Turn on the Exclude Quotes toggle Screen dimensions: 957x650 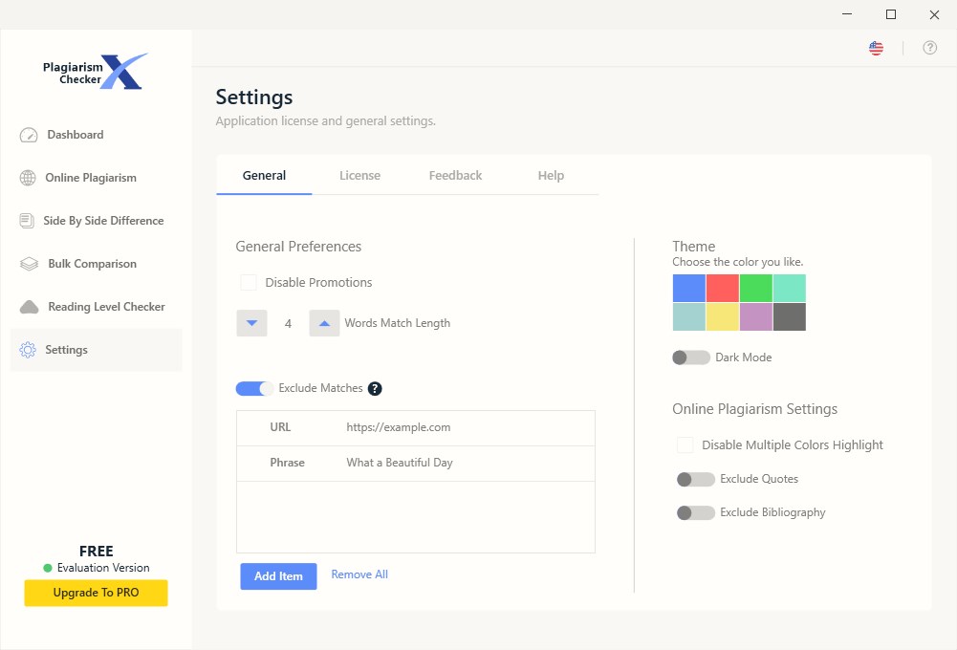695,479
